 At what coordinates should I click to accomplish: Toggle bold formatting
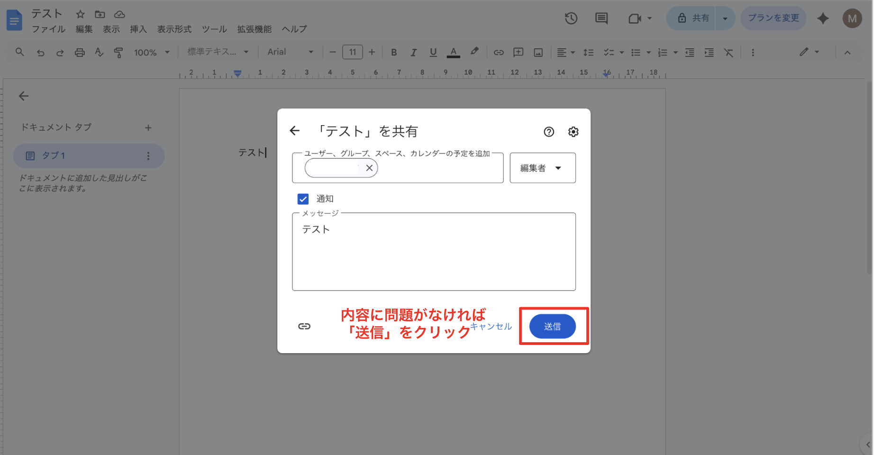[394, 53]
